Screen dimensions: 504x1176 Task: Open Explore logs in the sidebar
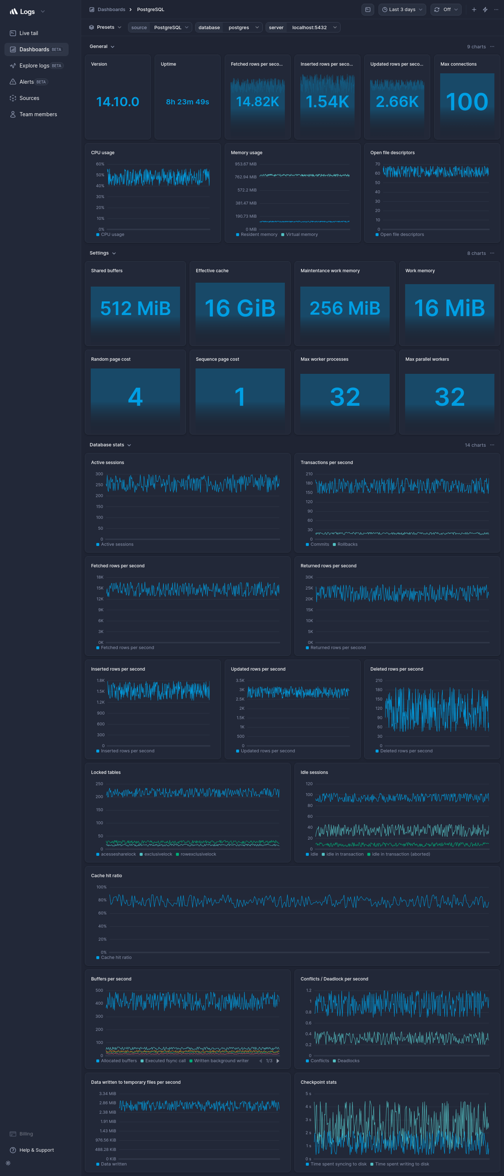pos(37,66)
